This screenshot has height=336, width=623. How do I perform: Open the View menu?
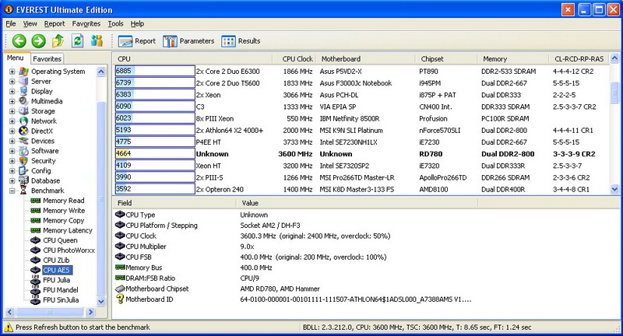coord(30,24)
